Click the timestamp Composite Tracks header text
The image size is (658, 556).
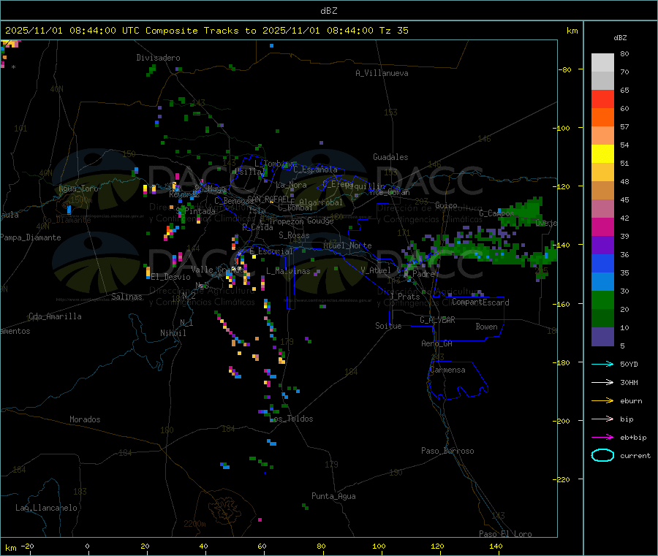click(x=206, y=30)
